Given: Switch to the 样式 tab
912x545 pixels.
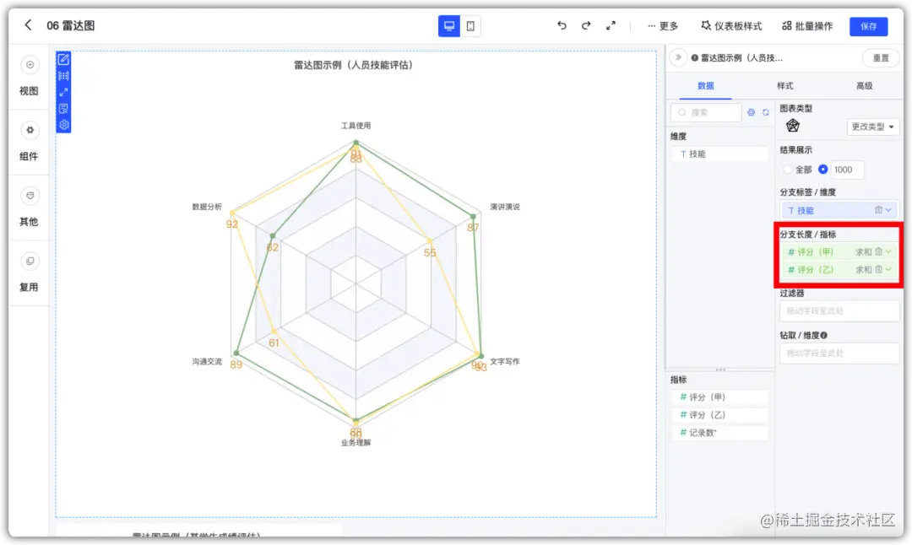Looking at the screenshot, I should click(784, 85).
